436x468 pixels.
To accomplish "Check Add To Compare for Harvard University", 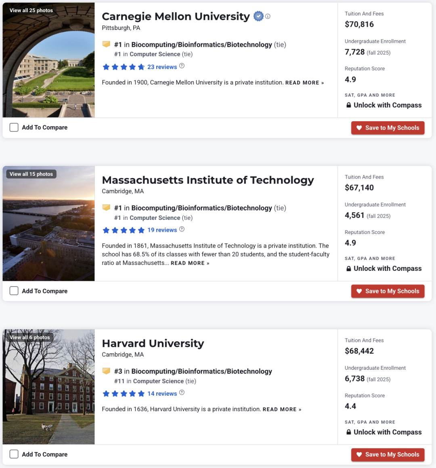I will tap(14, 454).
